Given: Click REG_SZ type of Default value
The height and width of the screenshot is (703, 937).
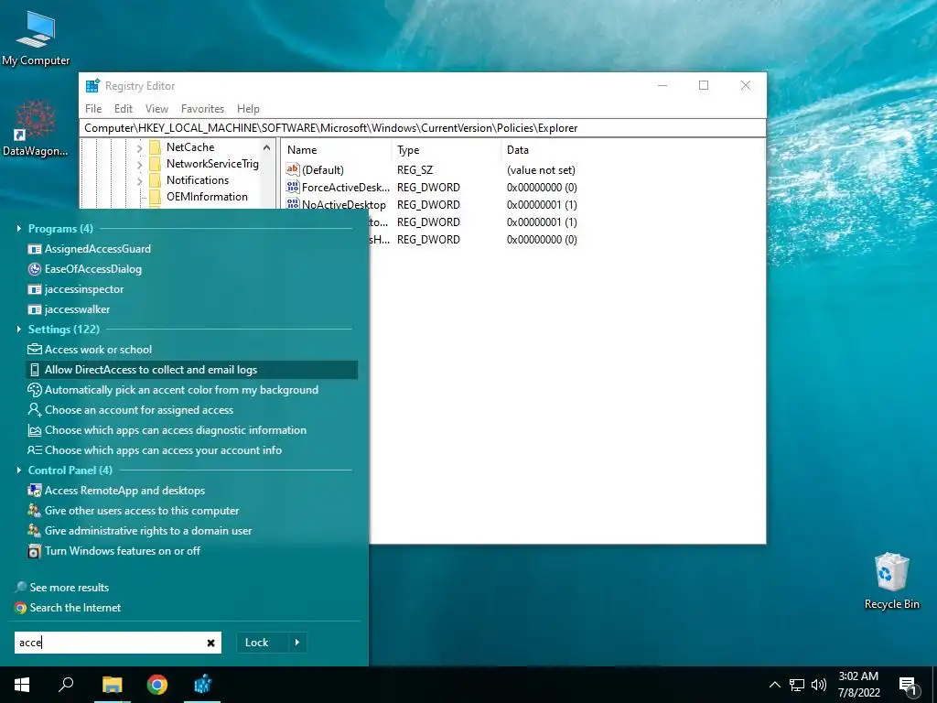Looking at the screenshot, I should [x=415, y=170].
